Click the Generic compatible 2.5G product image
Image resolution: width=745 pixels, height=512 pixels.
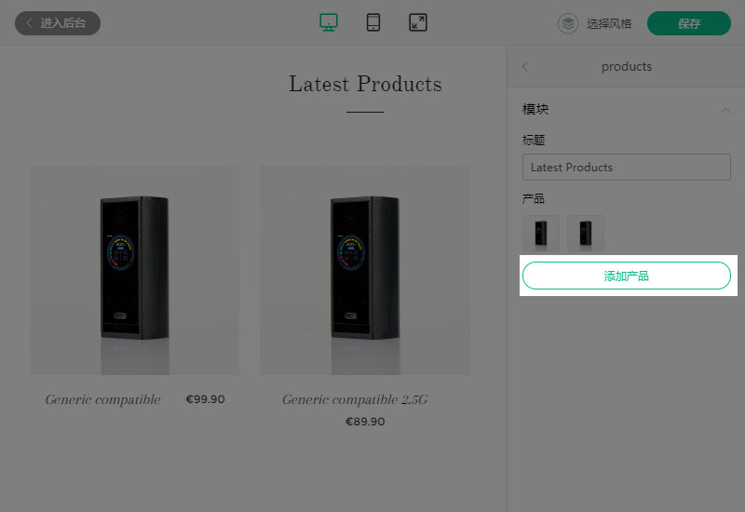coord(364,270)
